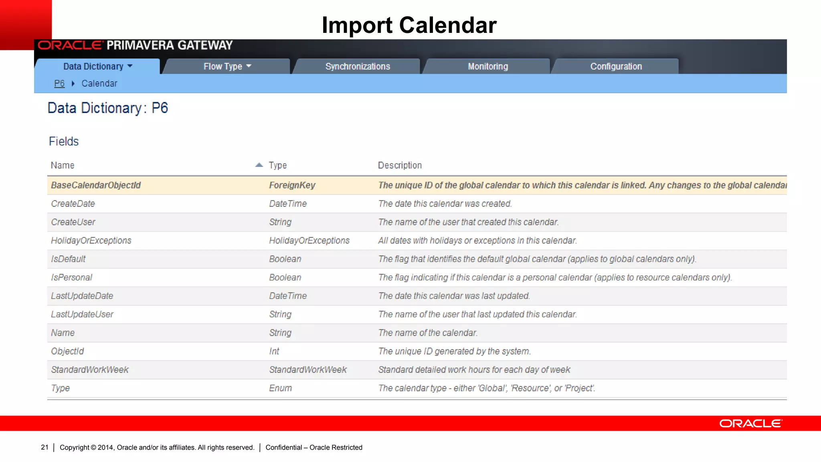The image size is (821, 462).
Task: Select the Name field row
Action: 417,333
